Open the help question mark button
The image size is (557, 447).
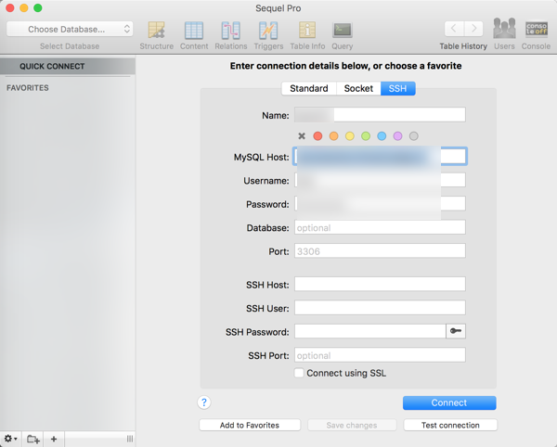204,402
